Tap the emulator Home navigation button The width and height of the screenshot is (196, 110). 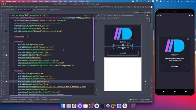(x=175, y=91)
